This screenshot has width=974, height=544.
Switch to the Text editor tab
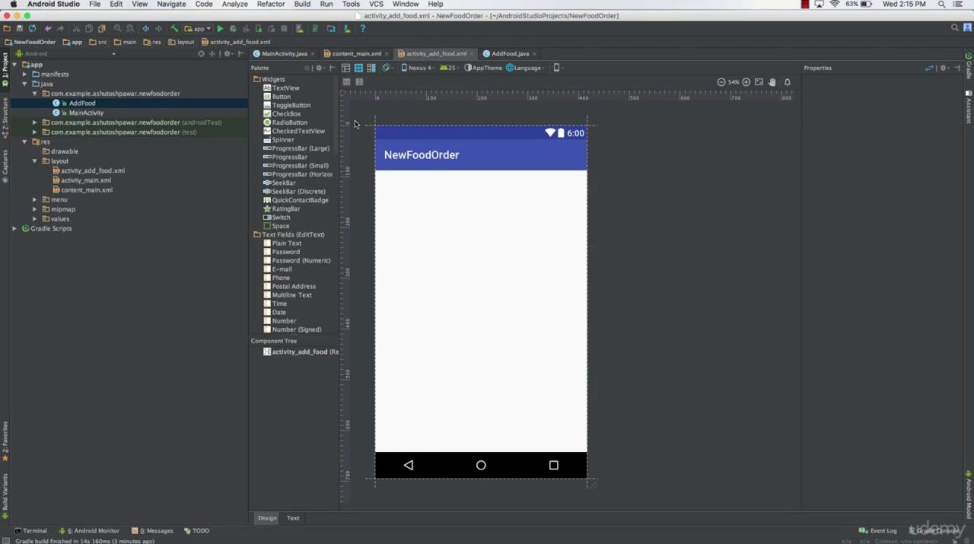293,518
